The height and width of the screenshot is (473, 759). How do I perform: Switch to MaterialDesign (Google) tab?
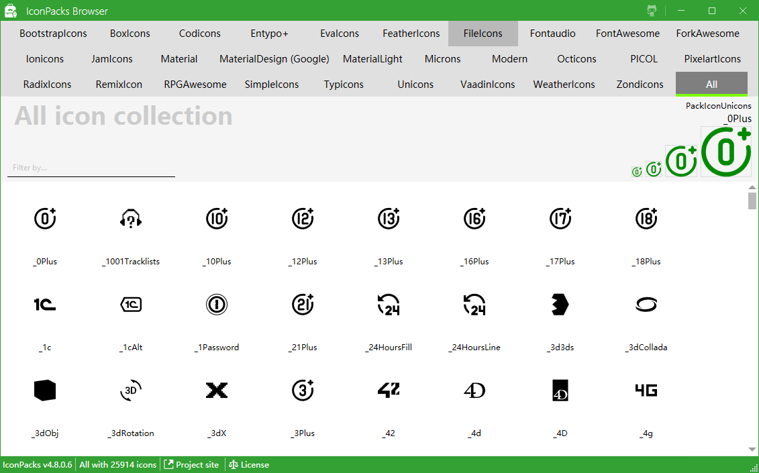point(274,59)
